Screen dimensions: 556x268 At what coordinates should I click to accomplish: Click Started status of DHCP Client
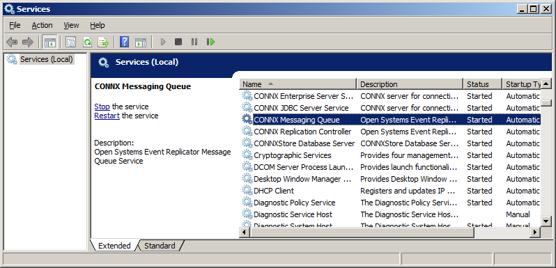[x=479, y=191]
